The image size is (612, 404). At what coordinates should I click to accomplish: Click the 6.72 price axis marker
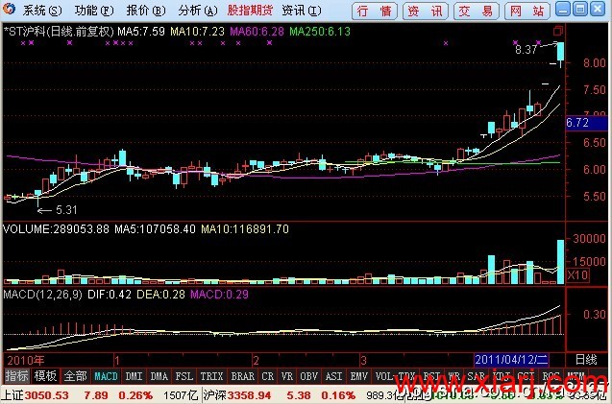pyautogui.click(x=586, y=123)
